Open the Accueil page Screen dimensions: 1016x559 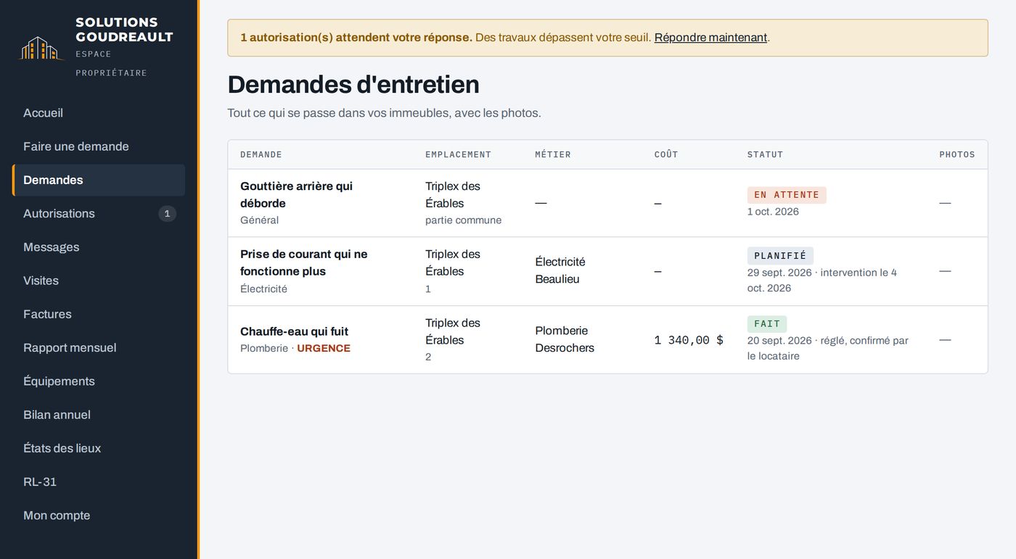point(99,113)
